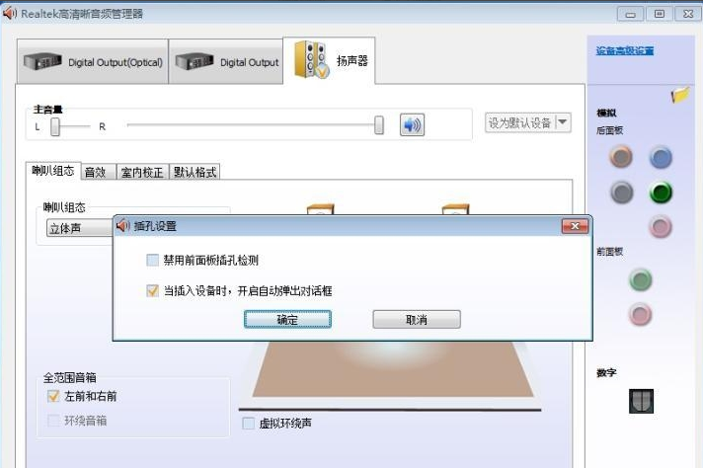The height and width of the screenshot is (468, 703).
Task: Select the pink rear panel jack
Action: click(x=661, y=226)
